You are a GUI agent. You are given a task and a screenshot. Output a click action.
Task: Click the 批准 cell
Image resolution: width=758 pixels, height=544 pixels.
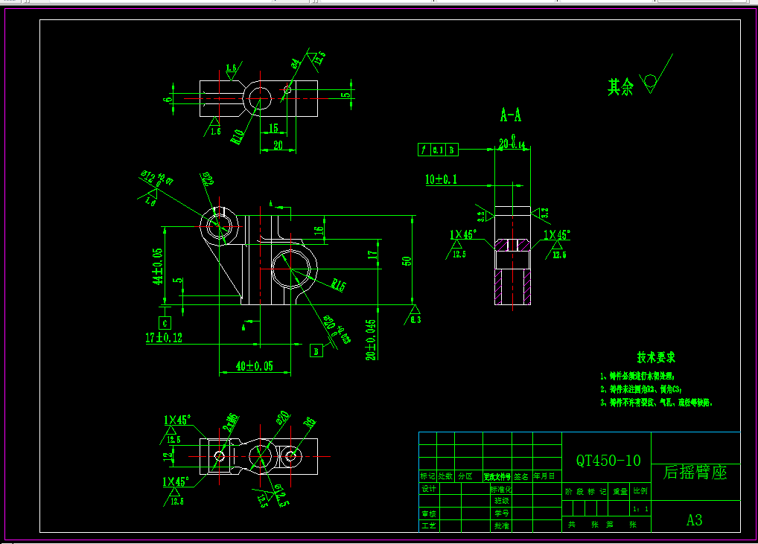click(502, 525)
